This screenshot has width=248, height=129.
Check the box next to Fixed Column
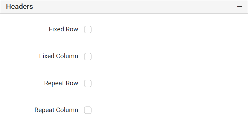pos(88,57)
